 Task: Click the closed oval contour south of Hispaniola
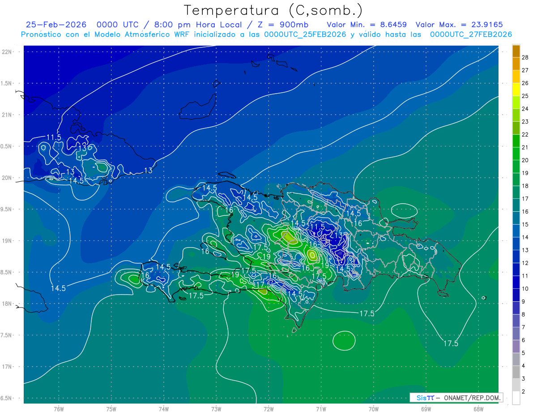(344, 341)
